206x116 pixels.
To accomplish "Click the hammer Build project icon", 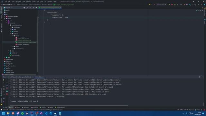I will [x=154, y=5].
